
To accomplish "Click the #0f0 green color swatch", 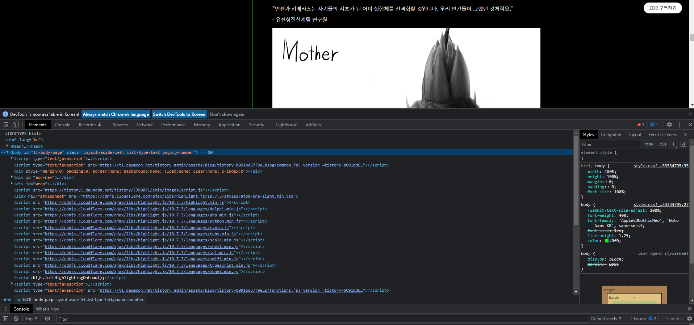I will [x=606, y=241].
